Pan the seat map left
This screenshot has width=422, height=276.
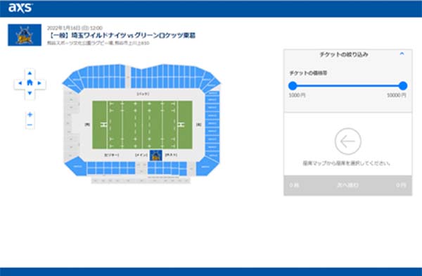(20, 83)
